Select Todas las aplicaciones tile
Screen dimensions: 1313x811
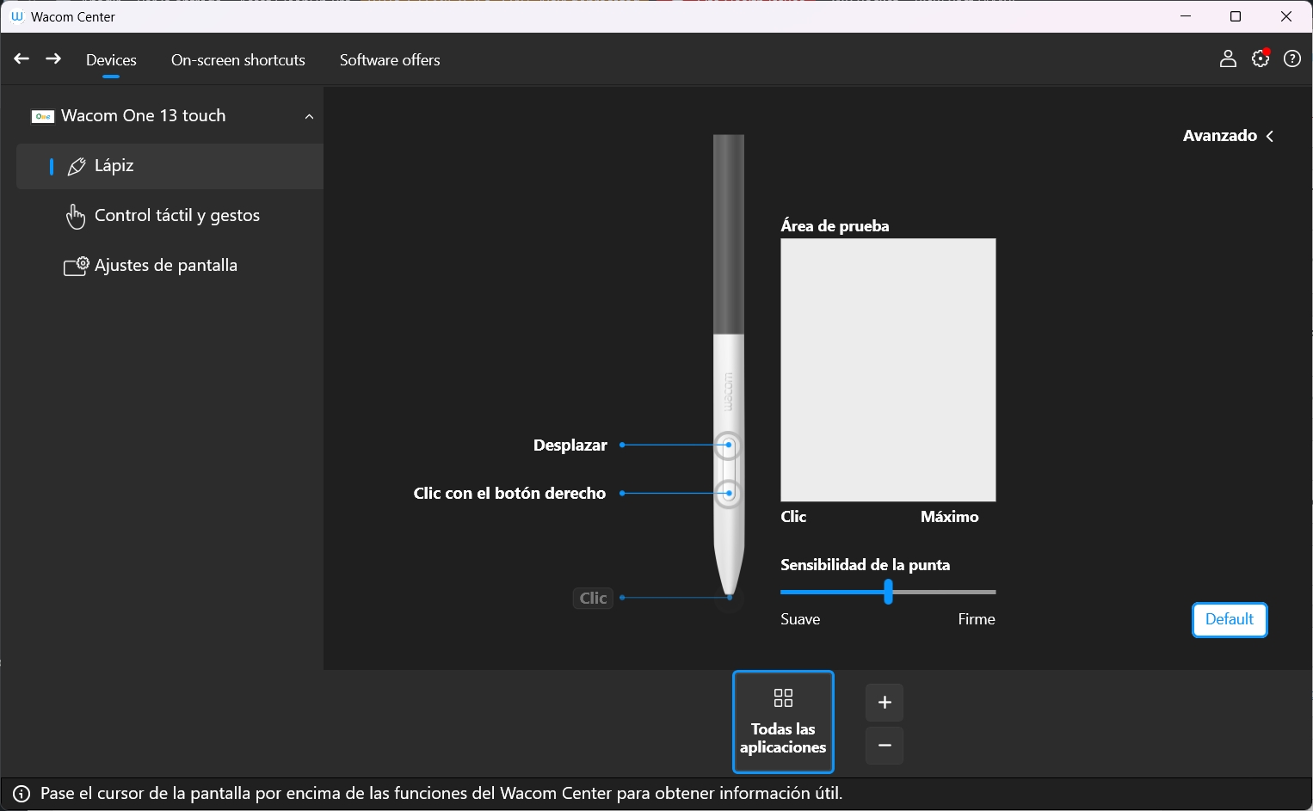click(x=783, y=722)
